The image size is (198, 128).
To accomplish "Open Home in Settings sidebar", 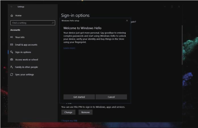I will 18,16.
